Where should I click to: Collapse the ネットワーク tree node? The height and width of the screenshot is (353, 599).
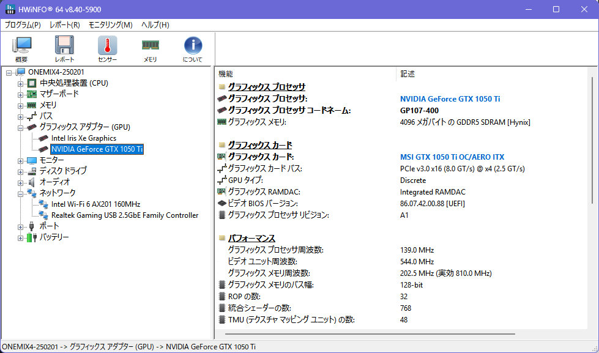pos(21,193)
